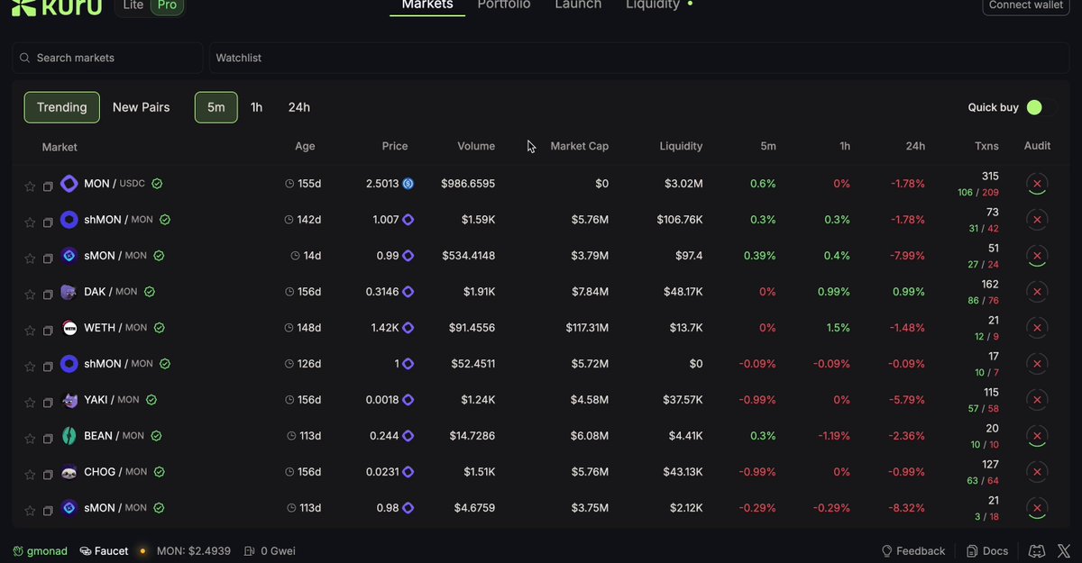
Task: Star the shMON 142d market row
Action: (x=30, y=221)
